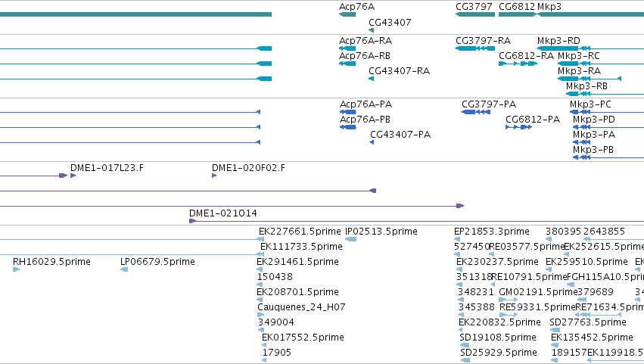The width and height of the screenshot is (644, 364).
Task: Click the 348231 annotation label
Action: (x=475, y=292)
